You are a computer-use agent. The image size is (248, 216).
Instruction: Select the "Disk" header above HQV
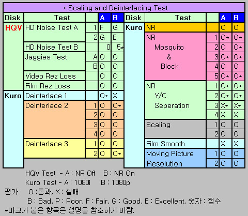click(x=13, y=18)
